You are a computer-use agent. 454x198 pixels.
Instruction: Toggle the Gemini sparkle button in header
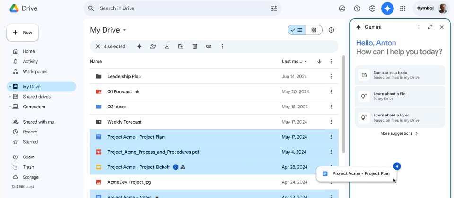[387, 8]
